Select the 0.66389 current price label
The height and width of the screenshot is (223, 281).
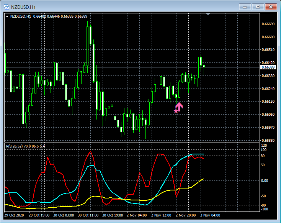tap(268, 67)
